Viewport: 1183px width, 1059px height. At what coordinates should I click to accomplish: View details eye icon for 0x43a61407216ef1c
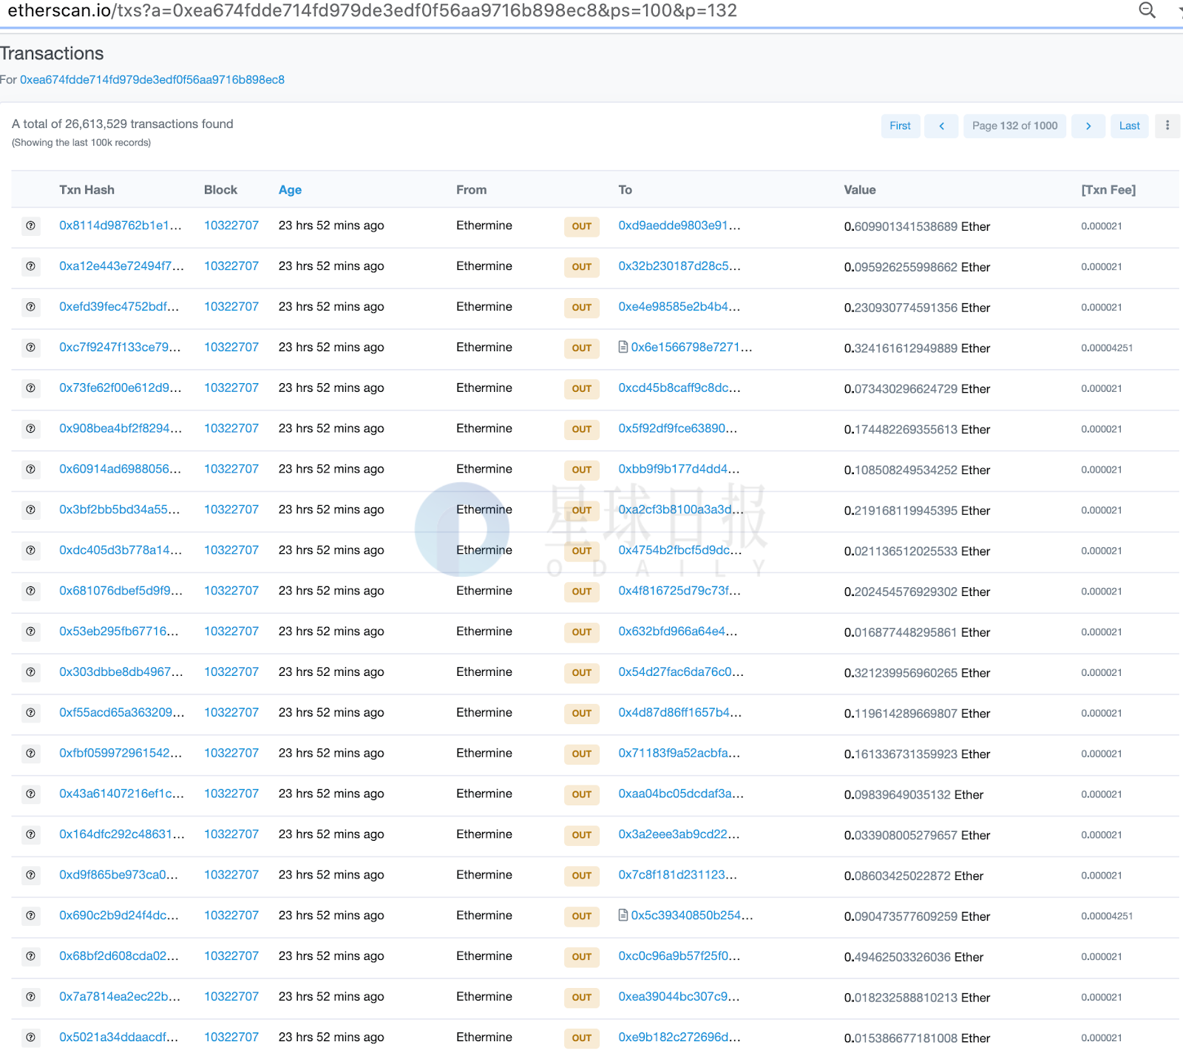pos(31,794)
